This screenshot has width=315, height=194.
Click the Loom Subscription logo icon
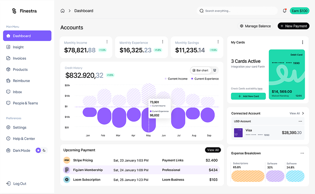(x=67, y=180)
